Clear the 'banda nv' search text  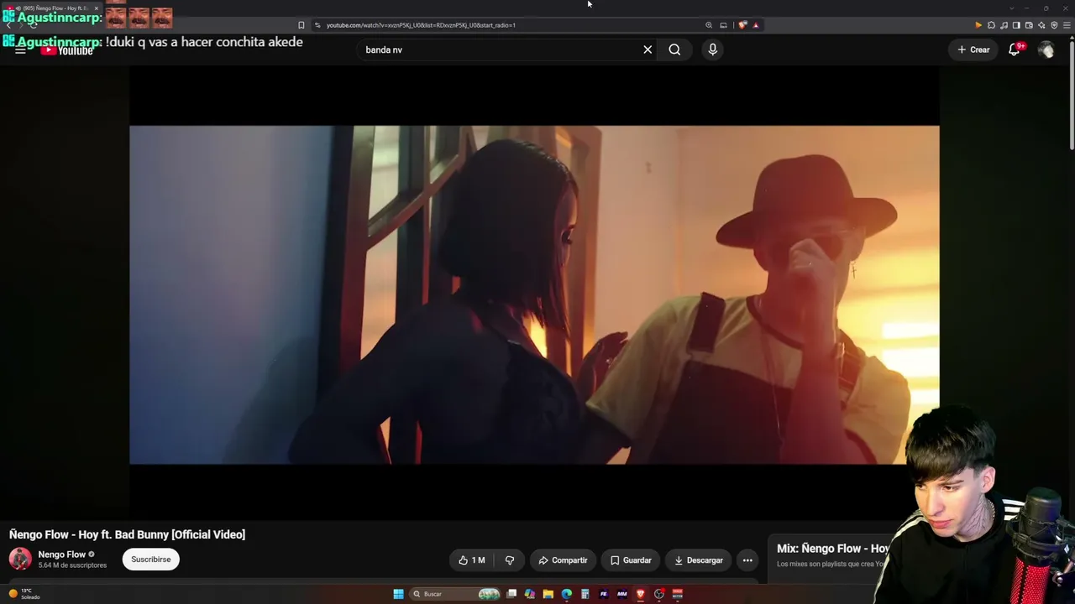(x=648, y=49)
